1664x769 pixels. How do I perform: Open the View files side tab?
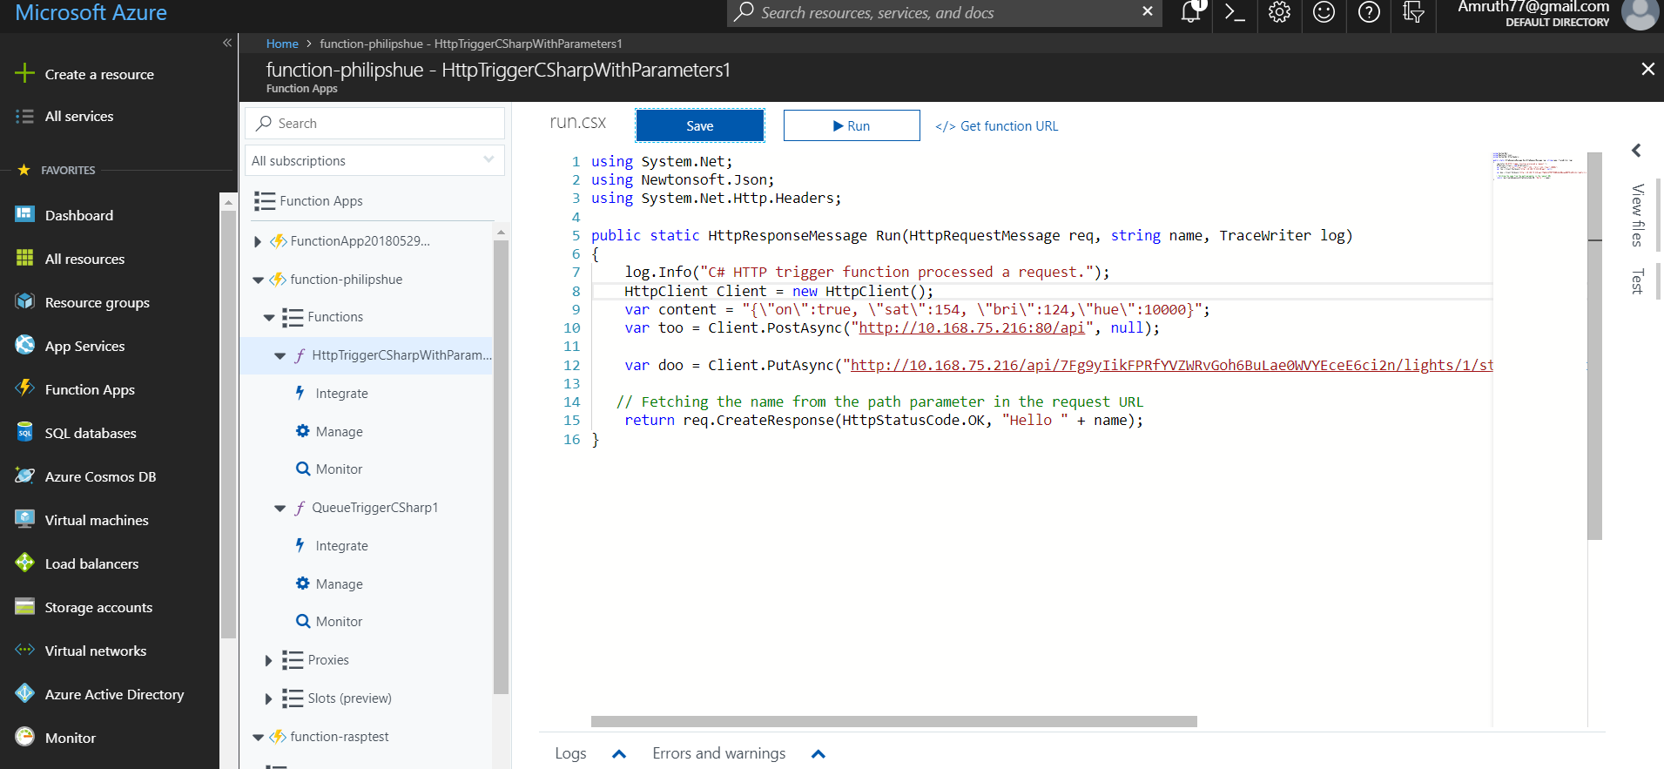(1637, 215)
